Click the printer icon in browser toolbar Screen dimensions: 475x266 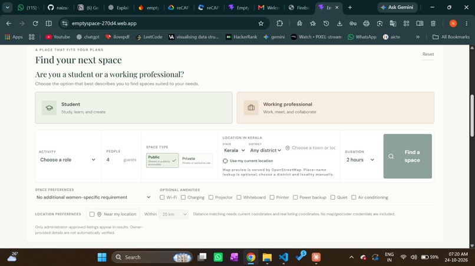tap(366, 23)
